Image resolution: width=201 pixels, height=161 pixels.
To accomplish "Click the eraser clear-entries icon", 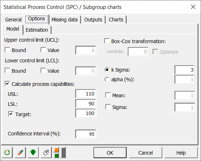I will coord(20,152).
